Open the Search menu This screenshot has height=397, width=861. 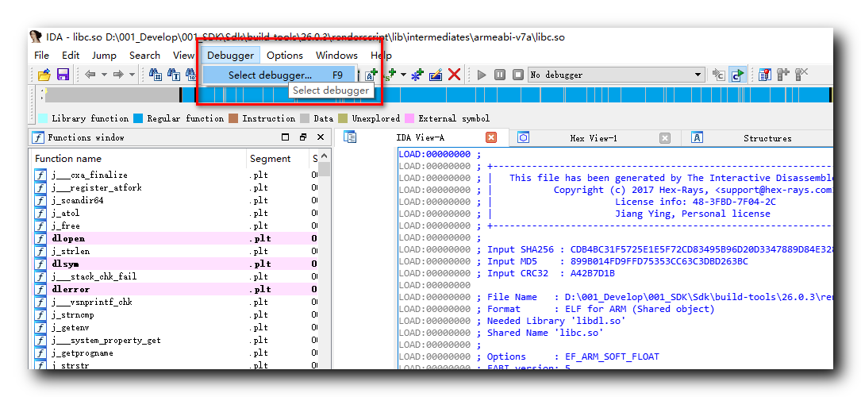coord(144,56)
